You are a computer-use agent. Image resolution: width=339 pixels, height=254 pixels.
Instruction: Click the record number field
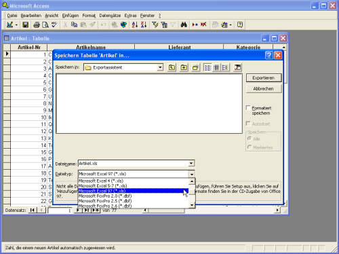pyautogui.click(x=60, y=211)
